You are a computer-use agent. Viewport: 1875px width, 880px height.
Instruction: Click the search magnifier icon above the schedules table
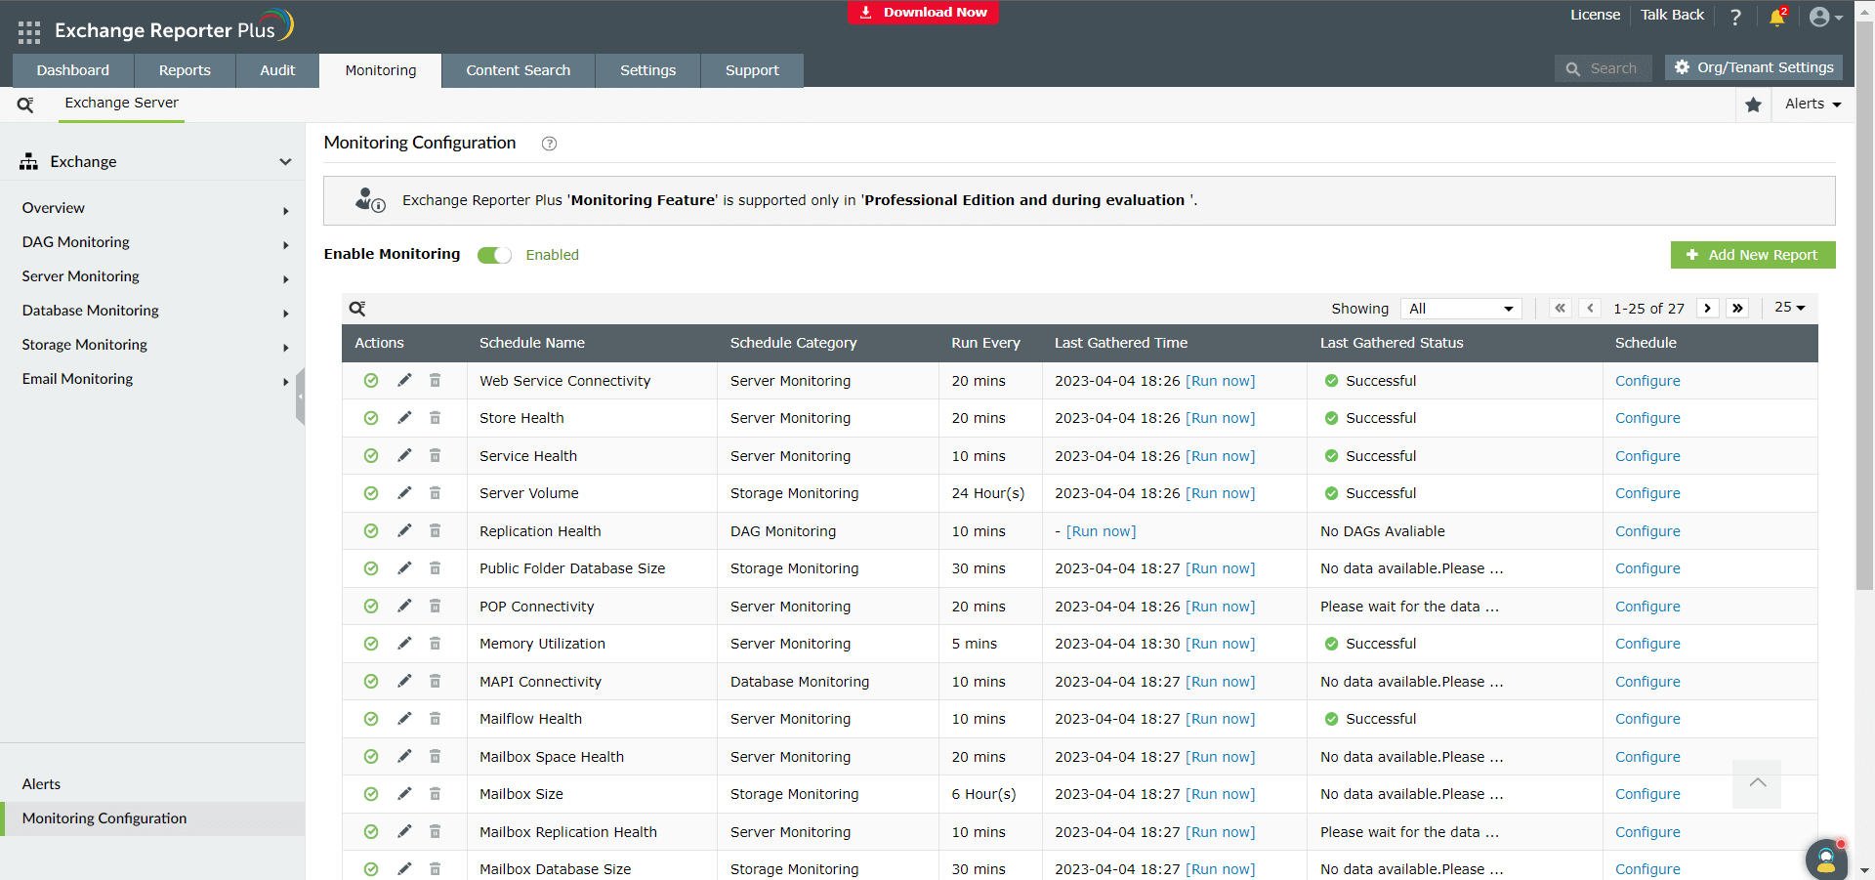click(357, 308)
